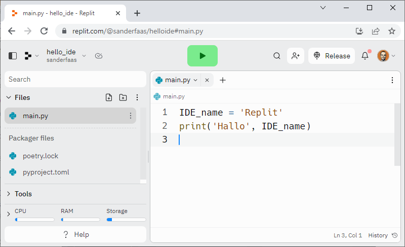Image resolution: width=405 pixels, height=247 pixels.
Task: Click the Ln 3, Col 1 indicator
Action: 347,235
